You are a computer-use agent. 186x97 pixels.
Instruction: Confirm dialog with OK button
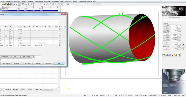pyautogui.click(x=59, y=63)
